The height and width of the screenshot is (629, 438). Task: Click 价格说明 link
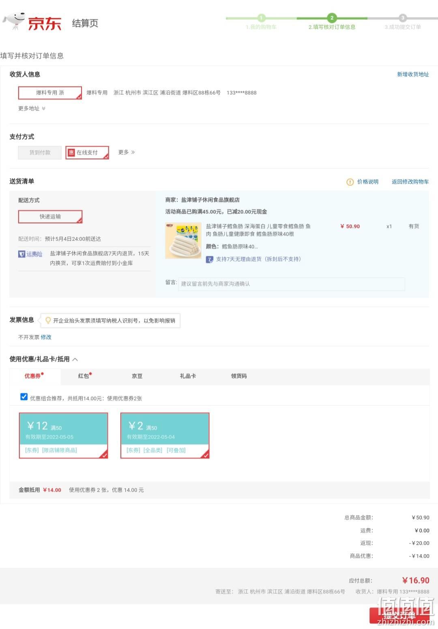(368, 182)
